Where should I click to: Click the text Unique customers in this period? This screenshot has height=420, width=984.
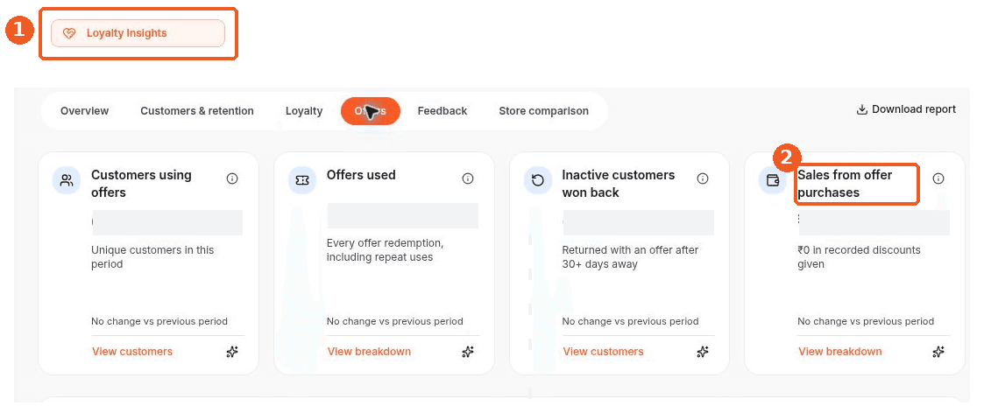click(x=152, y=257)
